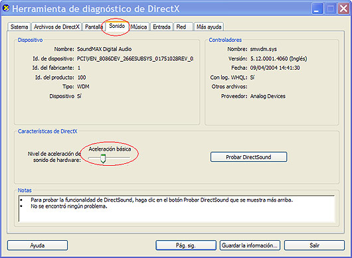352x258 pixels.
Task: Click driver version 5.12.0001.4060 (Inglés)
Action: [278, 59]
